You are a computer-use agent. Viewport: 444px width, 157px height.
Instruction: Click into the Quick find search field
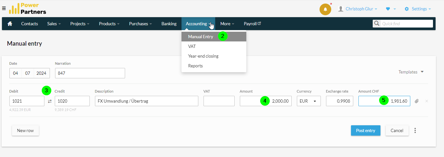406,24
